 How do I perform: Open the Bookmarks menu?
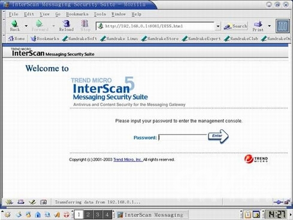(77, 14)
